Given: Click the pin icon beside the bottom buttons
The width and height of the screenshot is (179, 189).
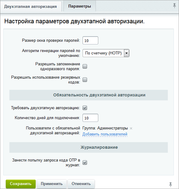Looking at the screenshot, I should click(x=171, y=184).
